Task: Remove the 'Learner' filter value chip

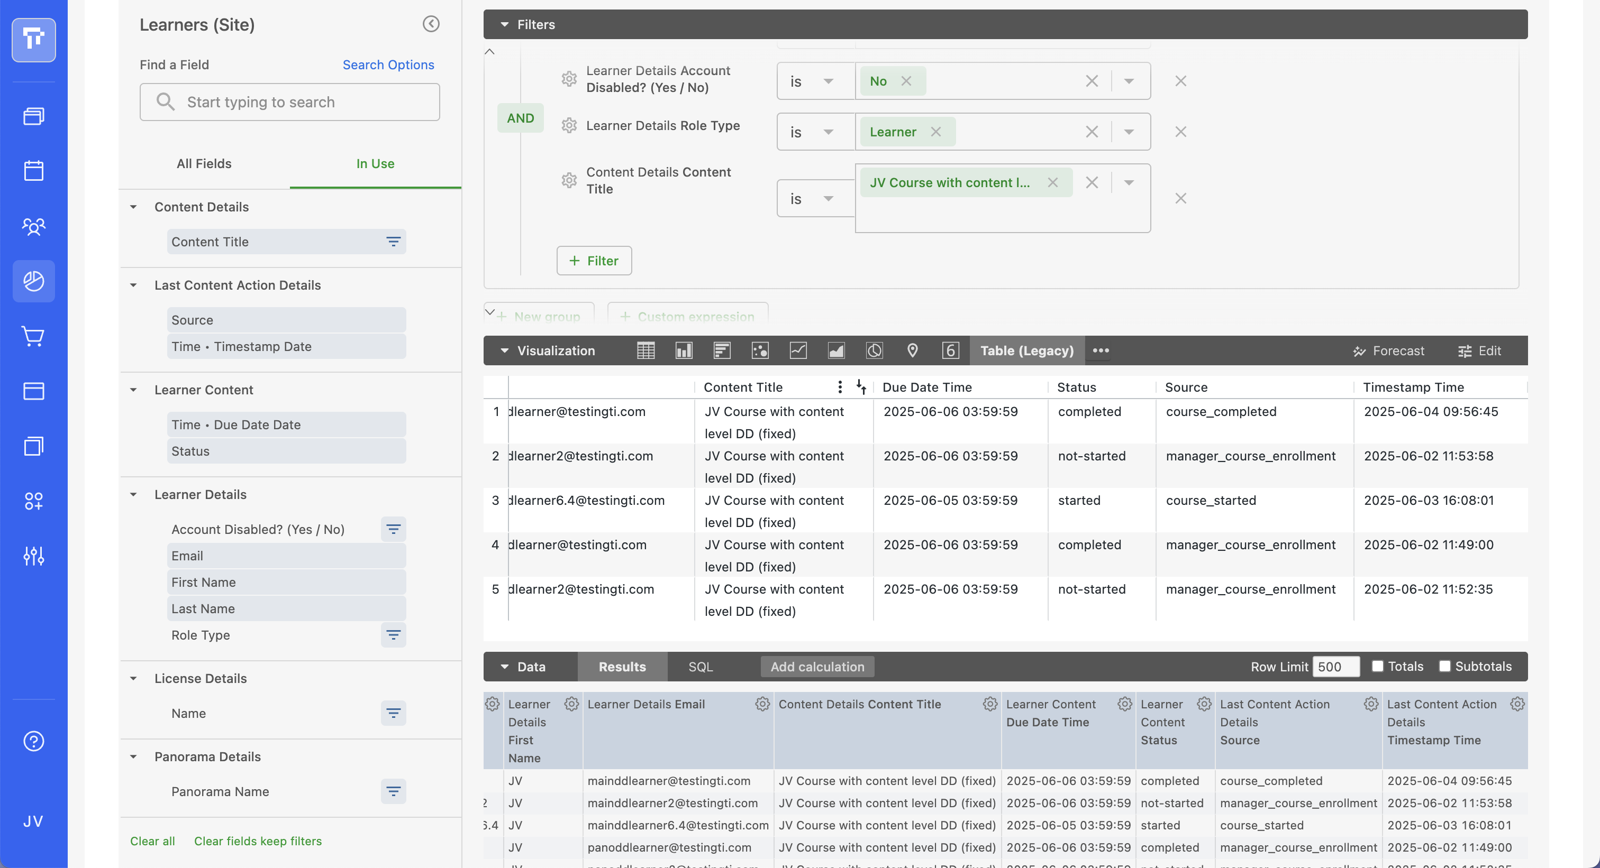Action: coord(936,132)
